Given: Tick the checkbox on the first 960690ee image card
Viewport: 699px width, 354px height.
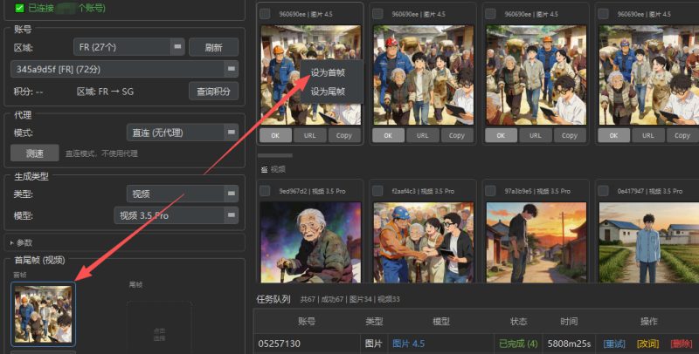Looking at the screenshot, I should (267, 14).
